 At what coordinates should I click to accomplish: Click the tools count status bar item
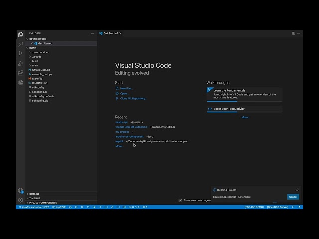[x=145, y=207]
